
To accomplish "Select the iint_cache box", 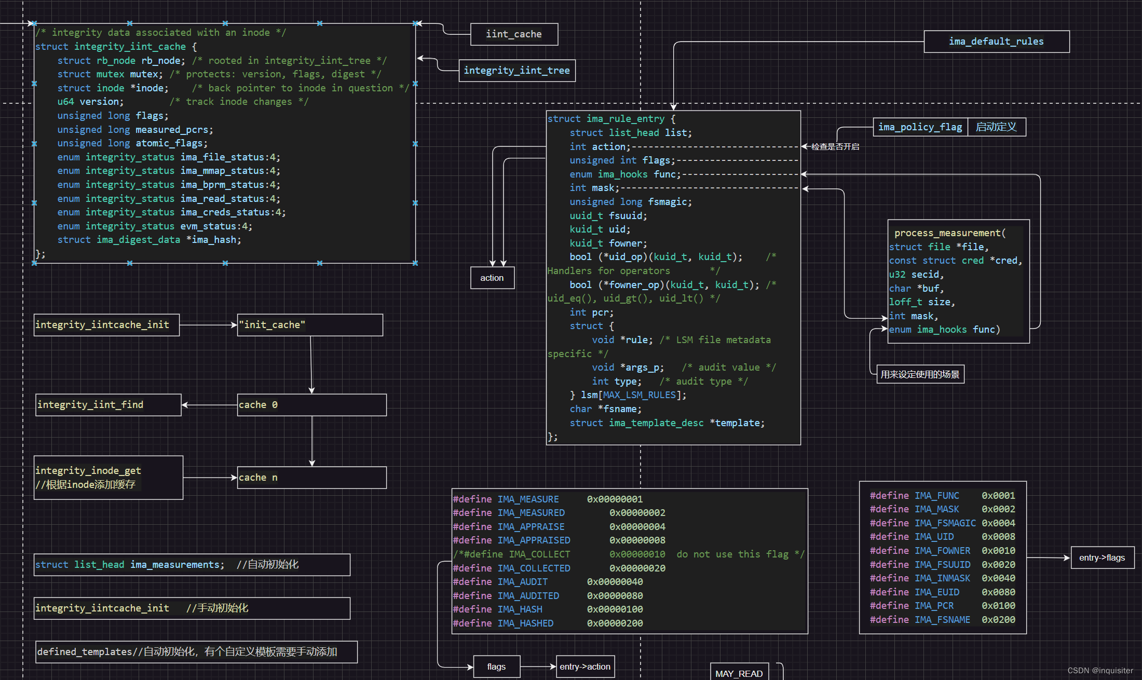I will coord(514,34).
